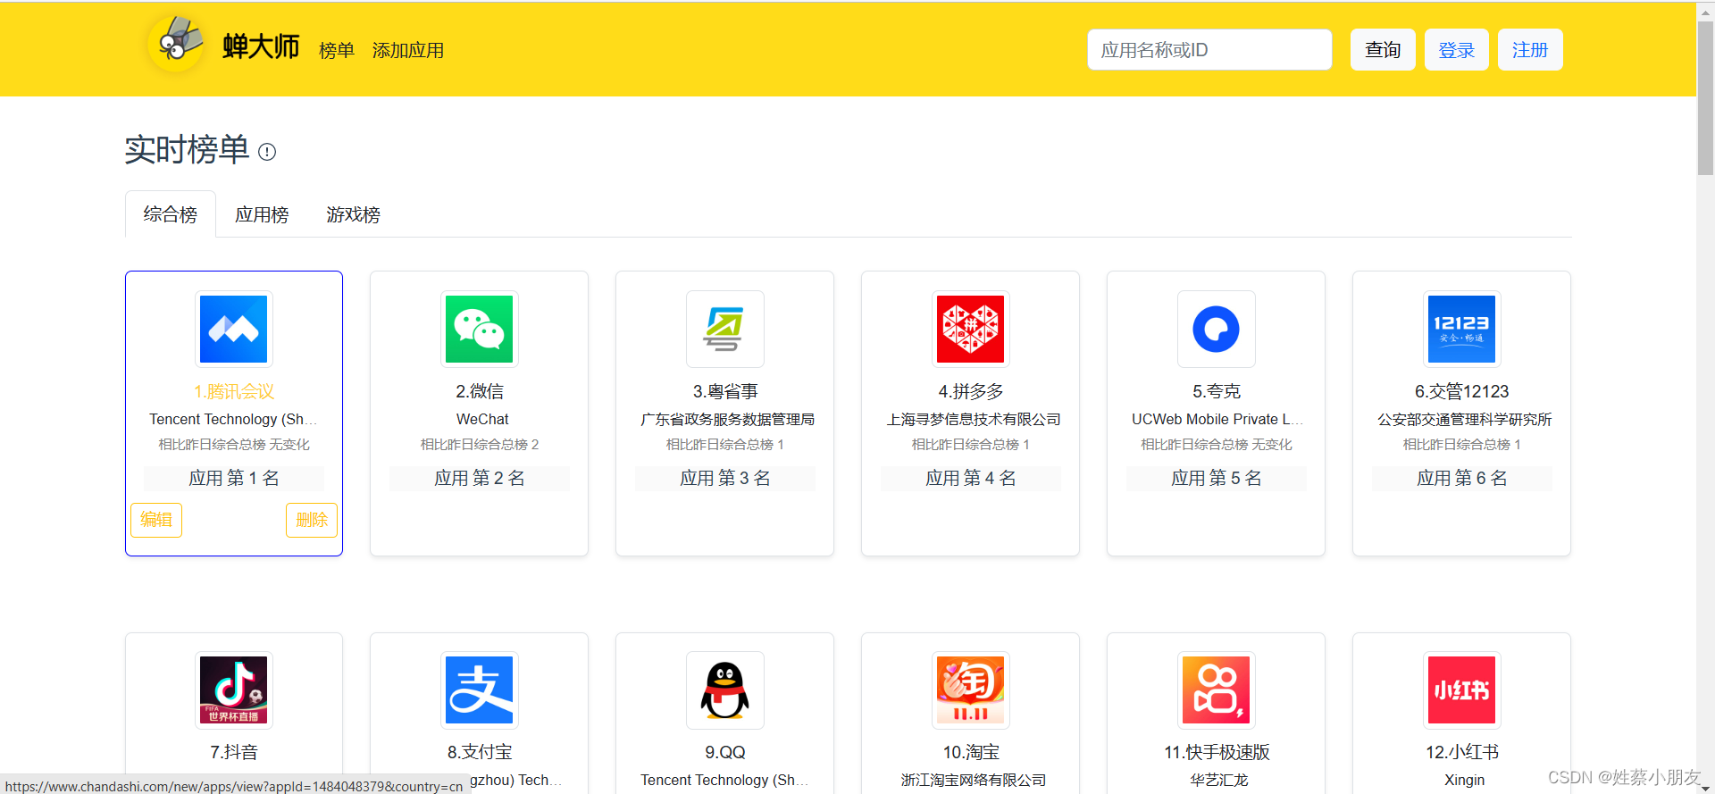Screen dimensions: 1715x794
Task: Click the 9.QQ title link
Action: pyautogui.click(x=725, y=752)
